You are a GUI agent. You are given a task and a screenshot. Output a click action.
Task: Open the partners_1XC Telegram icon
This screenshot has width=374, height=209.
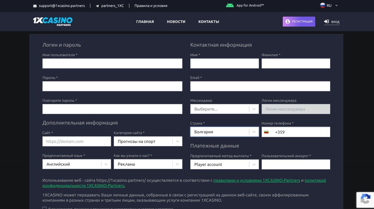point(97,5)
